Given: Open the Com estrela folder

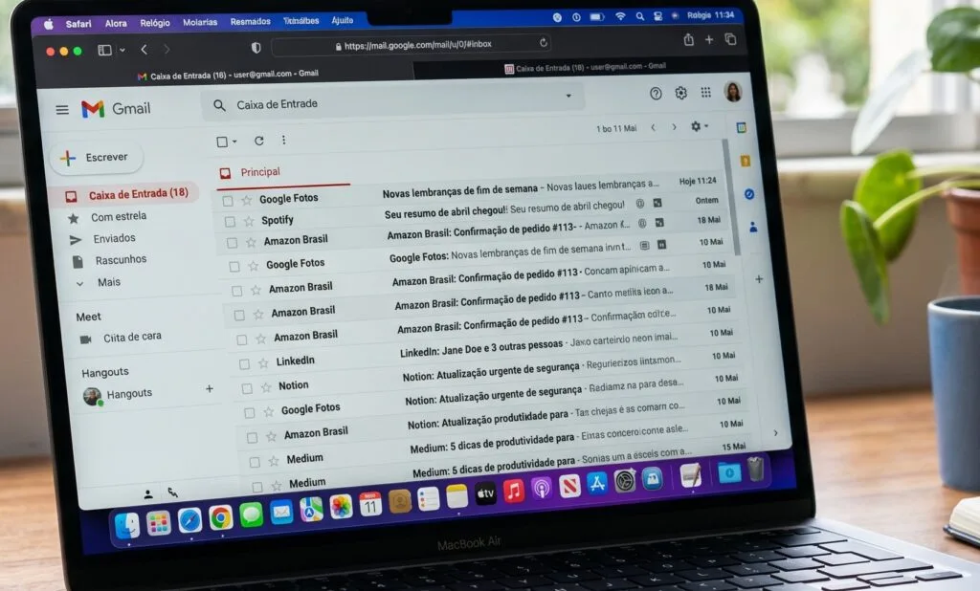Looking at the screenshot, I should (119, 216).
